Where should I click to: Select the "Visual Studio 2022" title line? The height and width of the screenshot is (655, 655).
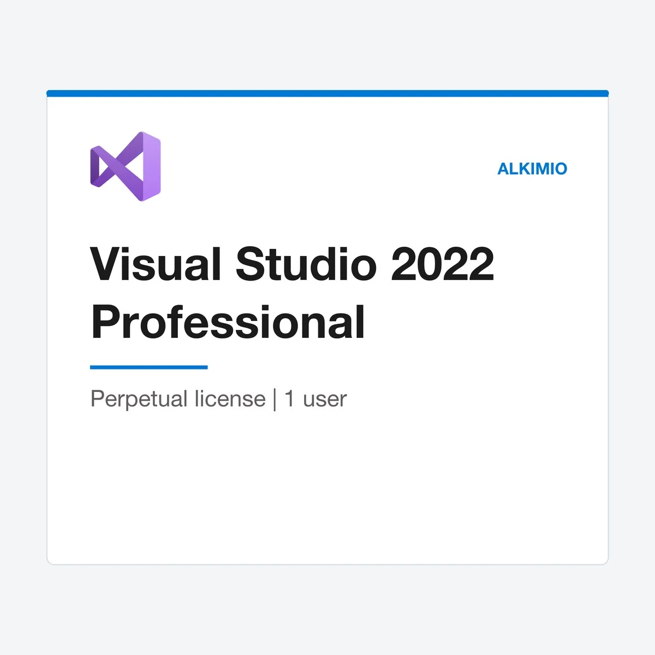[x=293, y=264]
